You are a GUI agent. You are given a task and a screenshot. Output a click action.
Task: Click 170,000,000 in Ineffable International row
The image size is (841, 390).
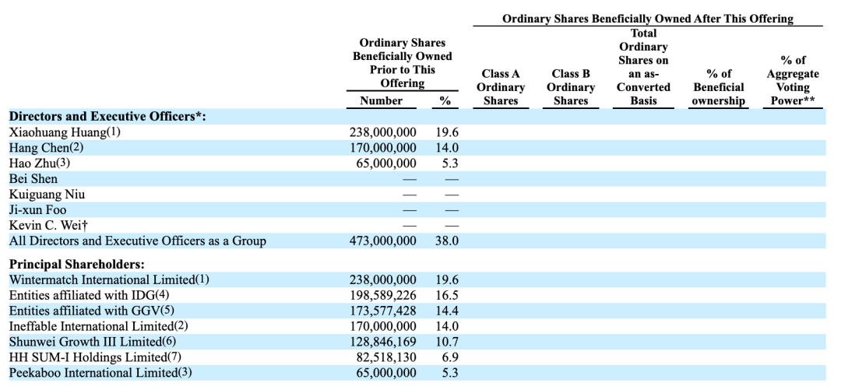[382, 326]
